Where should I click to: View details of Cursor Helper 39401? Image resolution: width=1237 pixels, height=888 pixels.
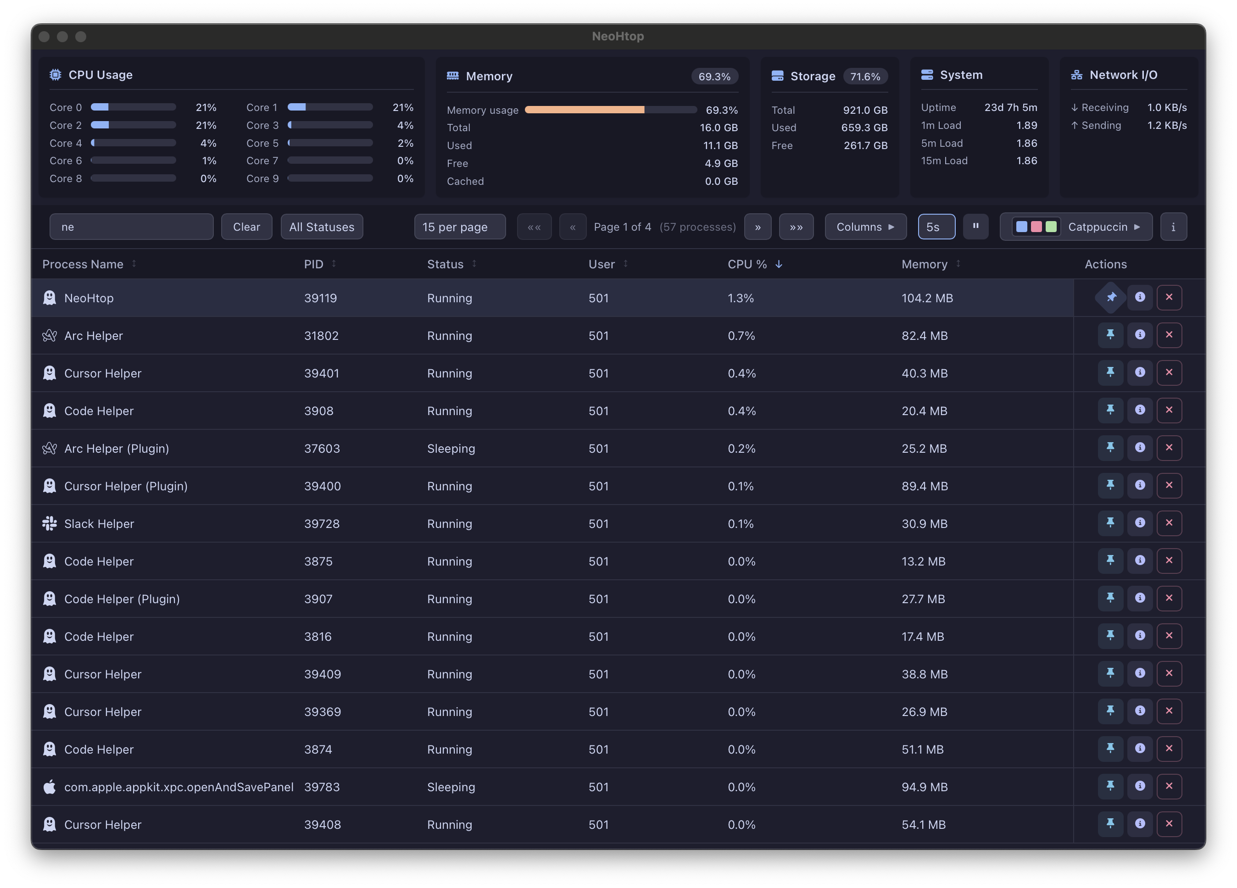[x=1140, y=373]
